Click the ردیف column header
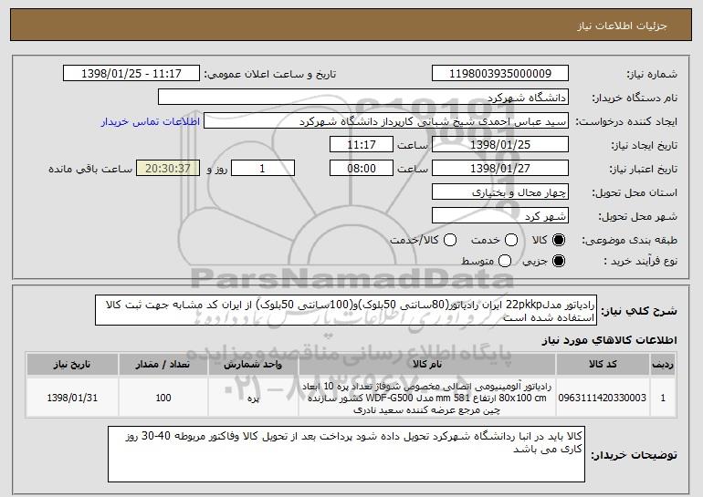This screenshot has height=497, width=703. [663, 365]
